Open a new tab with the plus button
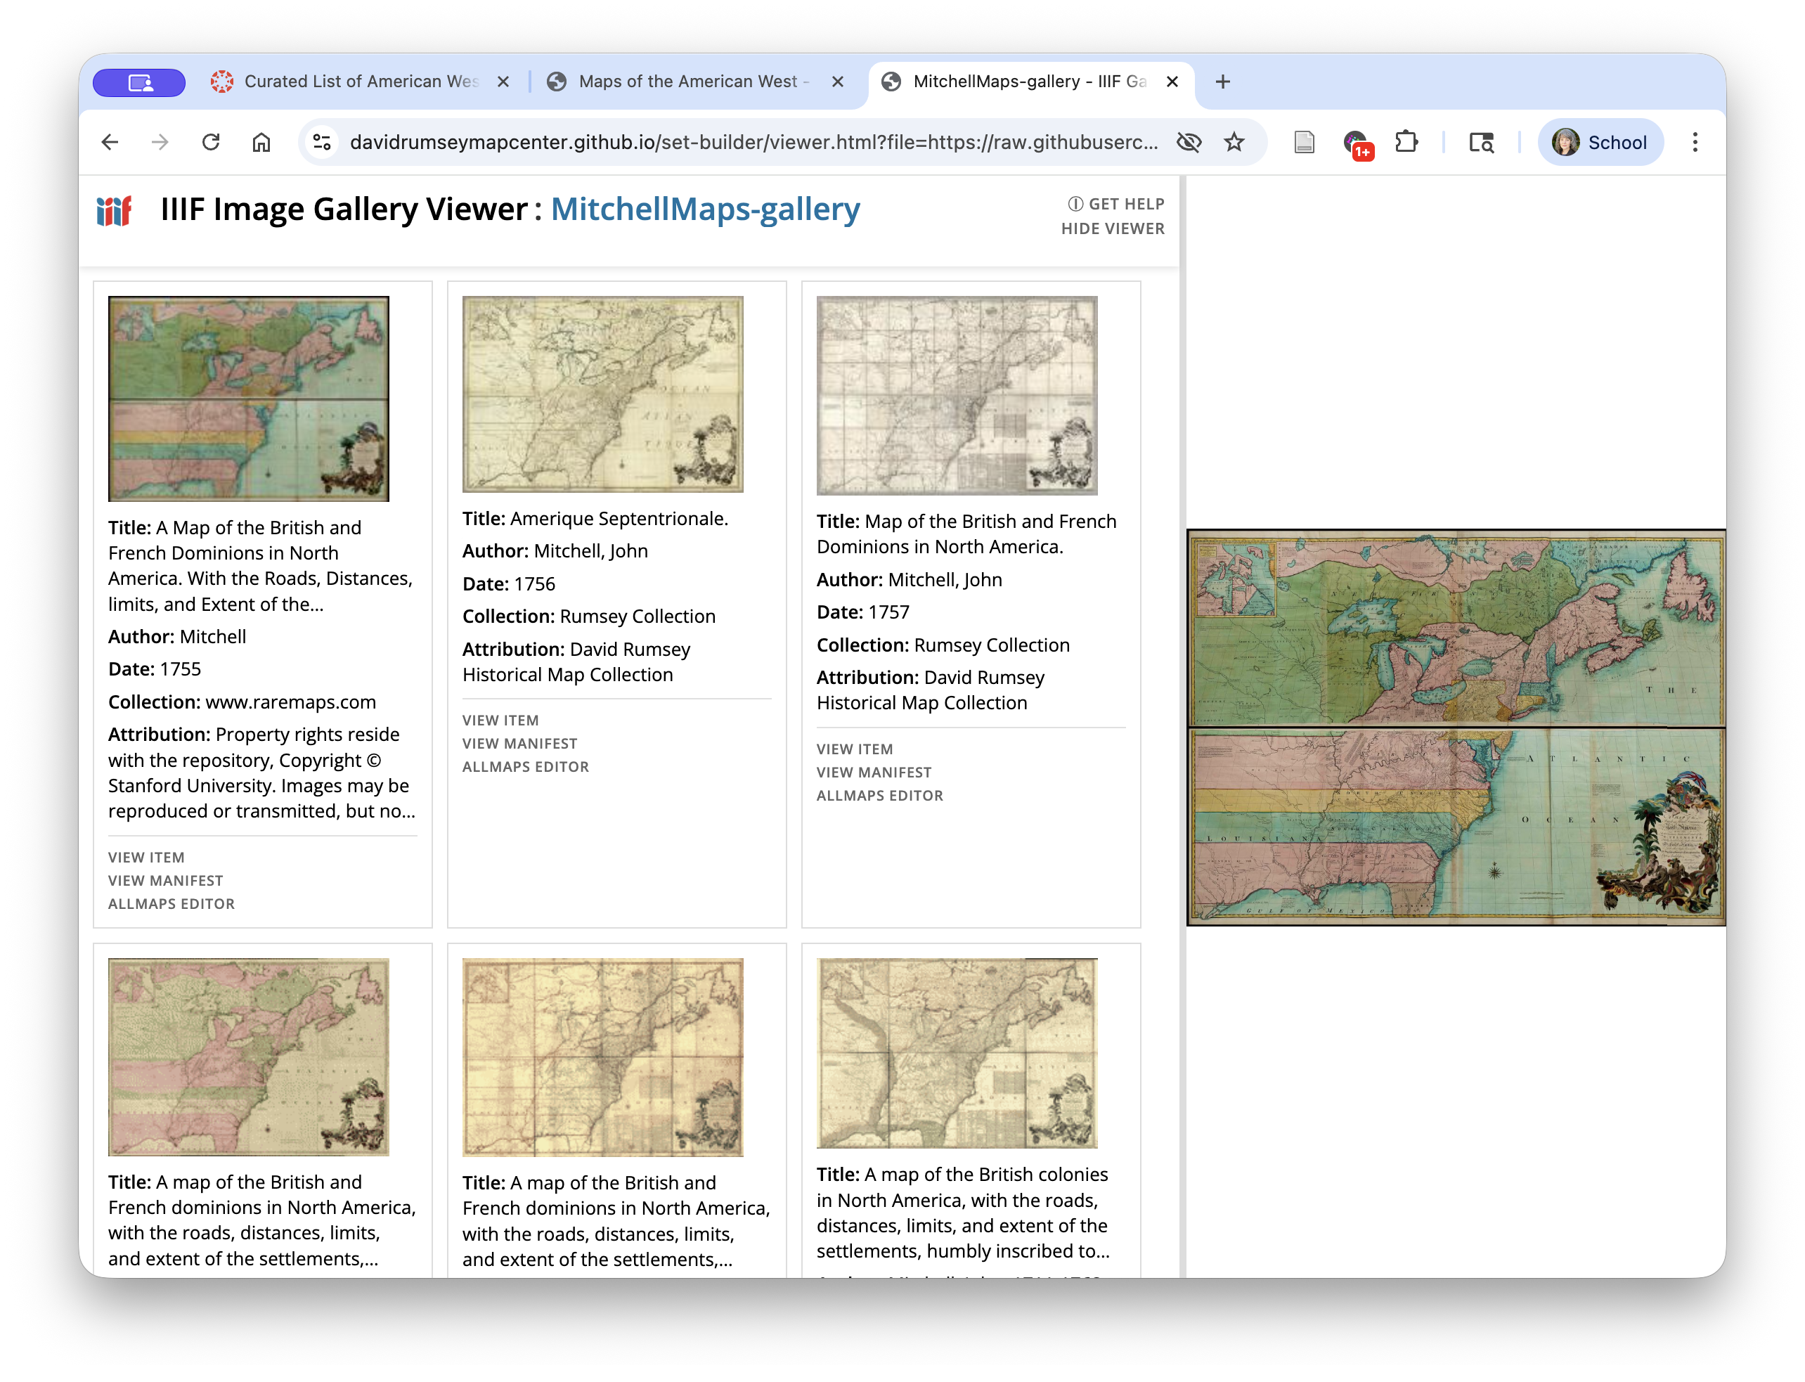This screenshot has width=1805, height=1382. pyautogui.click(x=1223, y=82)
